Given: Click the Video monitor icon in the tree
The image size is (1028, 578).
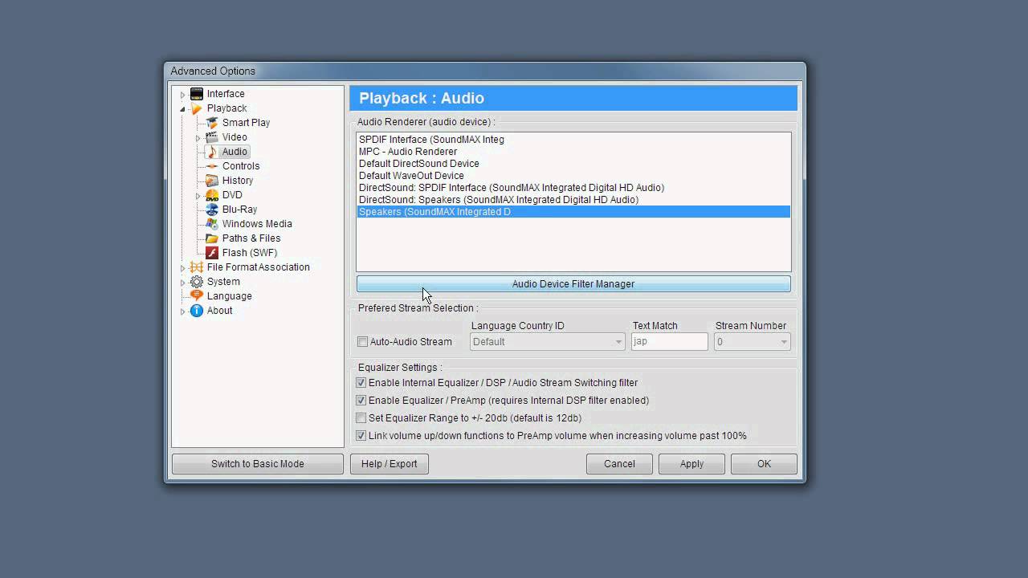Looking at the screenshot, I should point(212,137).
